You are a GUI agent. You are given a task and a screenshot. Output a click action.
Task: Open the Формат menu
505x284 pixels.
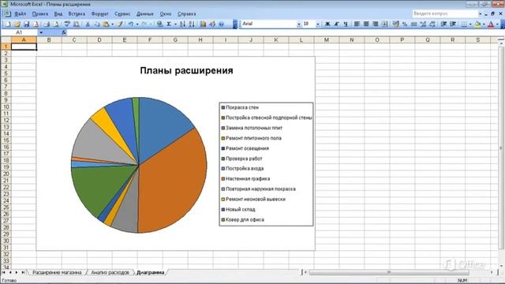pos(100,14)
